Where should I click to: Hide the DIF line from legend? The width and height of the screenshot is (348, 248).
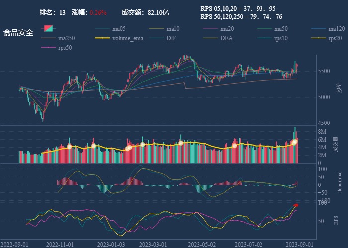point(171,38)
